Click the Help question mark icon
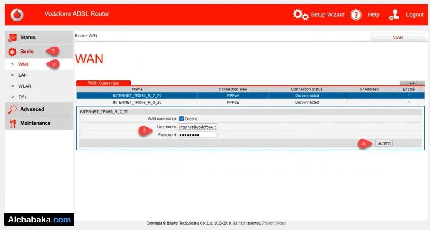This screenshot has width=430, height=230. point(356,15)
